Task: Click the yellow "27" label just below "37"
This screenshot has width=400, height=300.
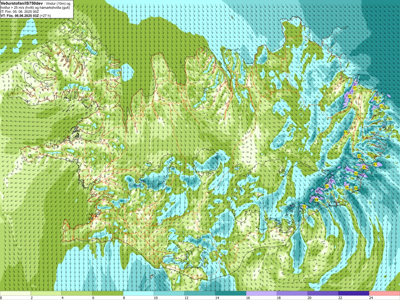Action: point(350,97)
